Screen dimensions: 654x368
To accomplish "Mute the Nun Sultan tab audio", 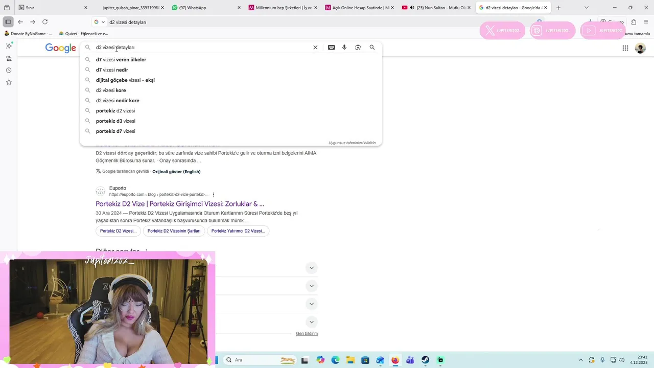I will click(x=412, y=8).
